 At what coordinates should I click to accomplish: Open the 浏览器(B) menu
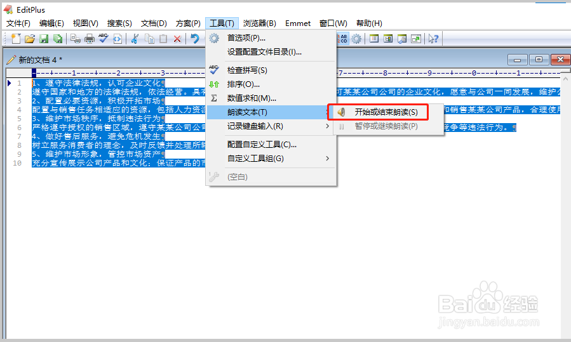tap(259, 23)
